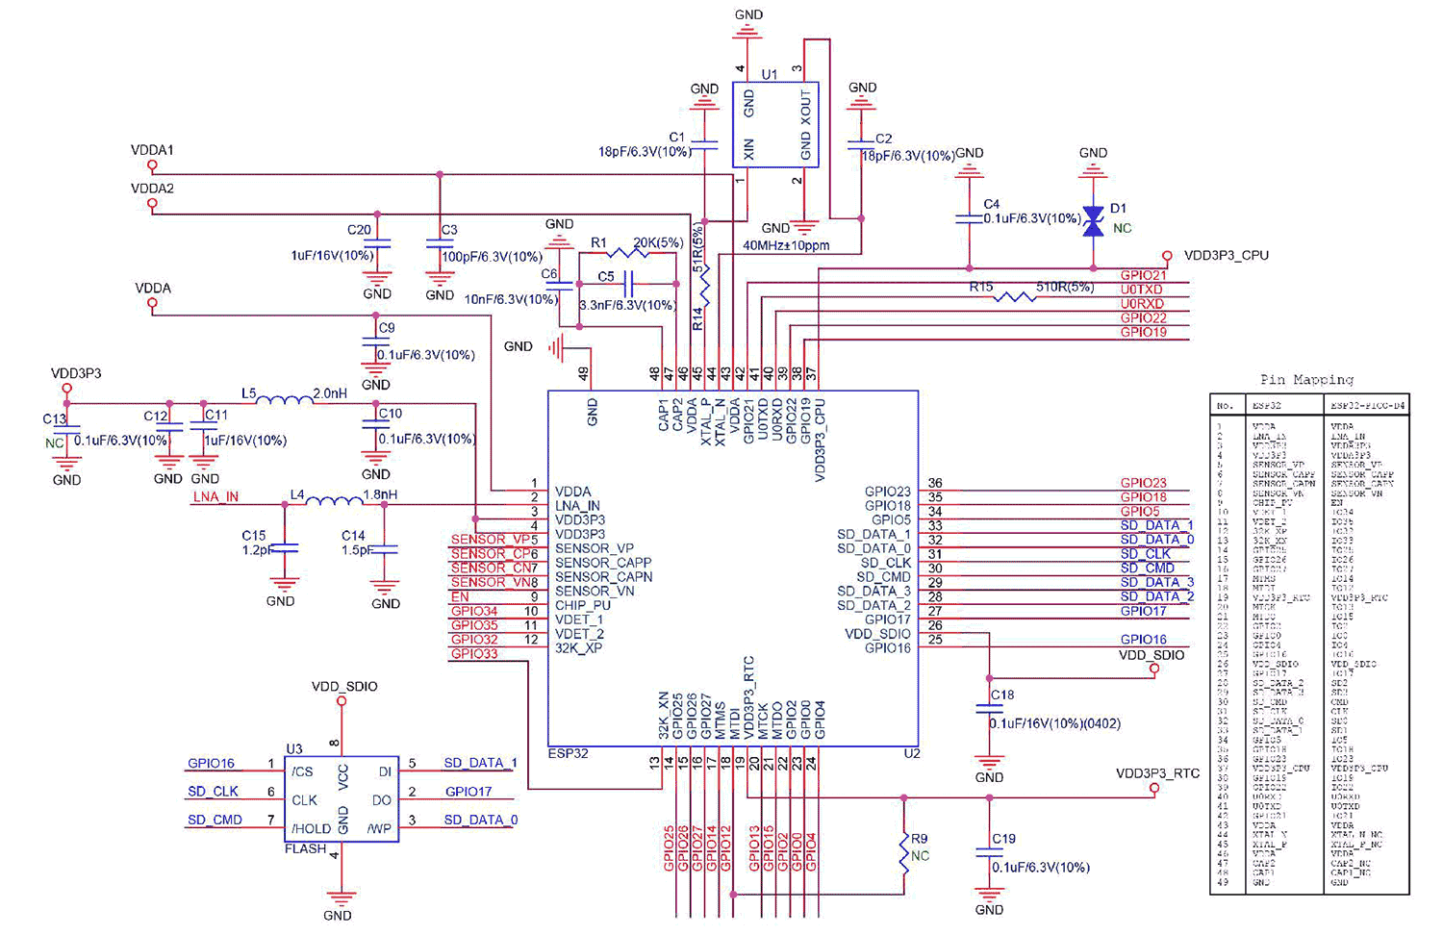Click the blue GPIO16 label at flash /CS pin

211,763
